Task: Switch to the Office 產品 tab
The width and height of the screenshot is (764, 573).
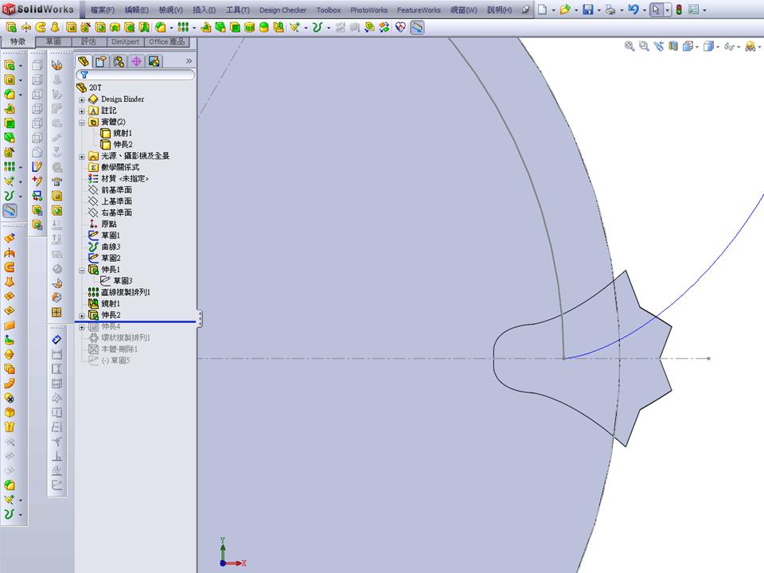Action: [x=167, y=42]
